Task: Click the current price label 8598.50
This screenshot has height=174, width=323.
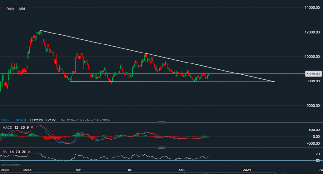Action: 313,74
